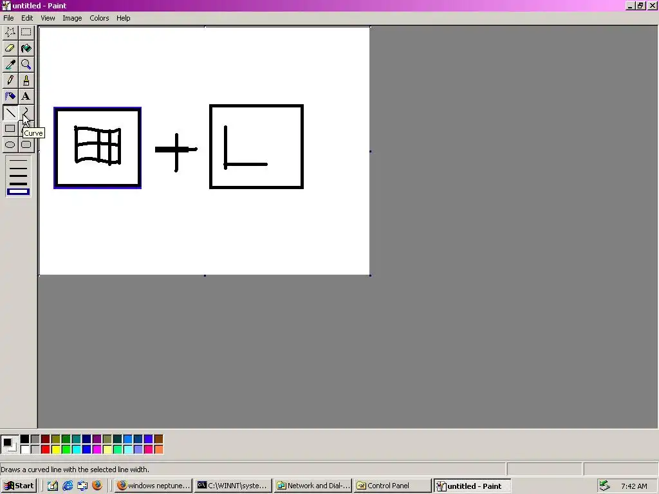Switch to the C:\WINNT\system command prompt
This screenshot has width=659, height=494.
[233, 486]
